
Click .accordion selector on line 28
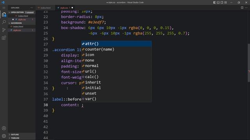tap(63, 50)
